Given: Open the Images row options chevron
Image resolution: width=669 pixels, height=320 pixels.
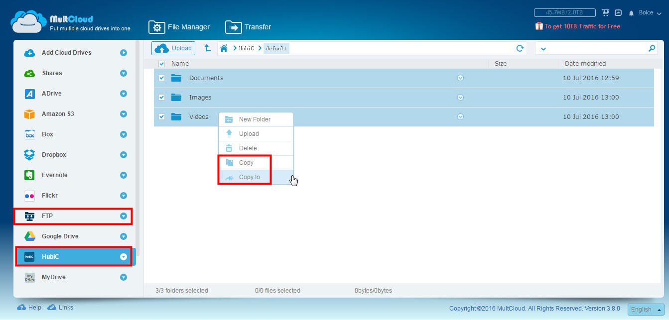Looking at the screenshot, I should point(460,98).
